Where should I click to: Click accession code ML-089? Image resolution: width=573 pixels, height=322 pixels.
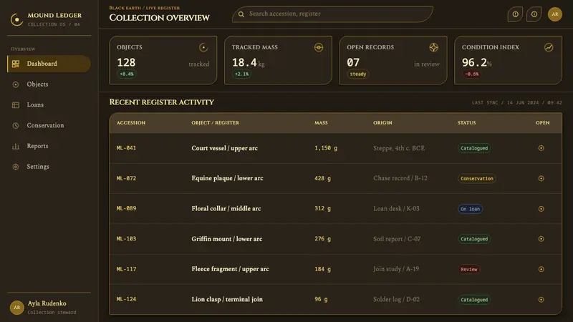click(126, 208)
